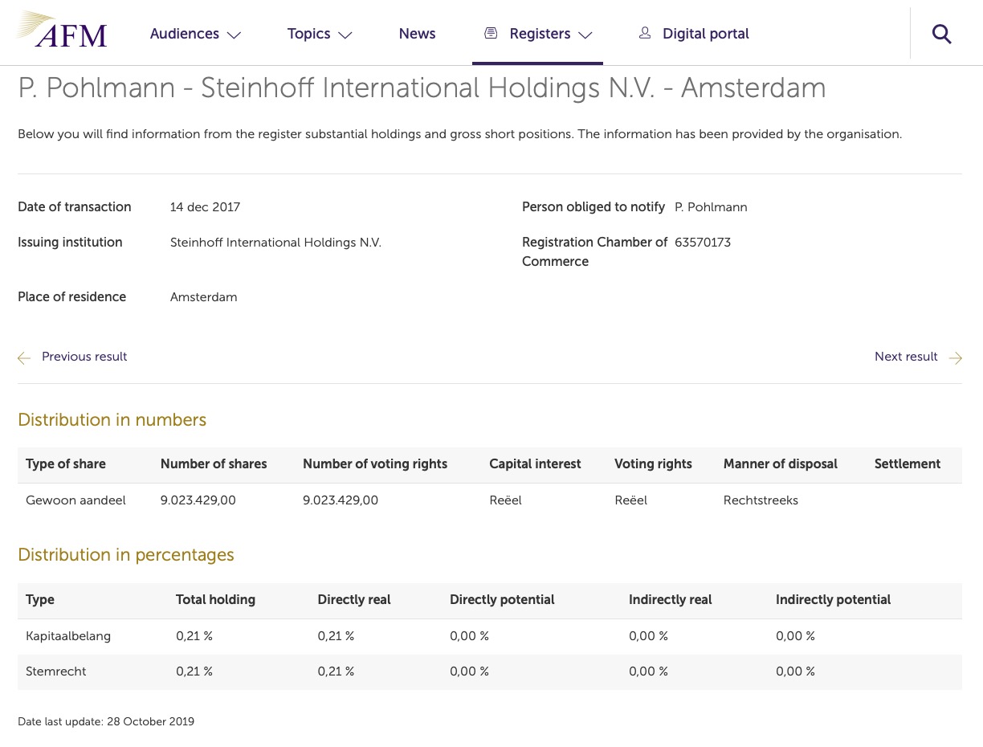Click the Type of share column header
This screenshot has width=983, height=747.
[x=66, y=464]
